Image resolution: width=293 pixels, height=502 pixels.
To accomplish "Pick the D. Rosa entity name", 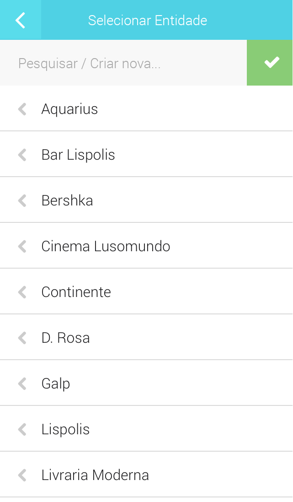I will click(65, 338).
